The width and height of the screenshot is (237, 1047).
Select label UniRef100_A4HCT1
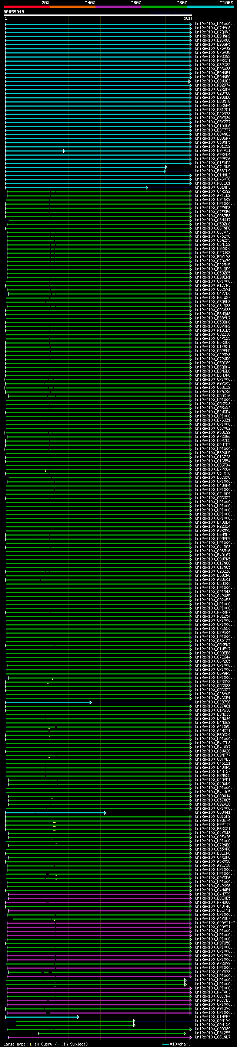tap(213, 731)
